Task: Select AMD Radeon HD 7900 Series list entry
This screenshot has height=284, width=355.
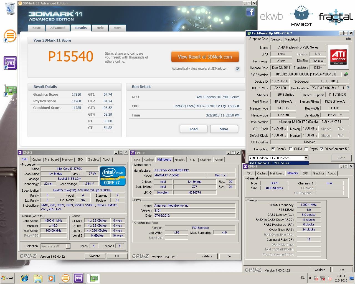Action: [x=278, y=163]
